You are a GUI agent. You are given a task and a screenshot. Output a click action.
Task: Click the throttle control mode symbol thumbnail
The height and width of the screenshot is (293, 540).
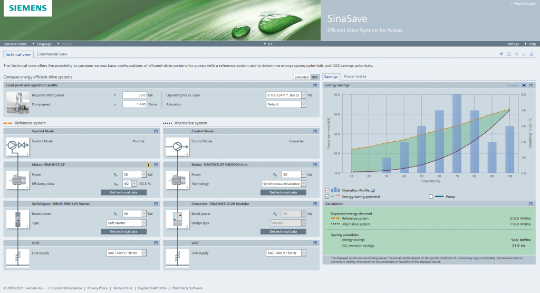click(x=17, y=147)
